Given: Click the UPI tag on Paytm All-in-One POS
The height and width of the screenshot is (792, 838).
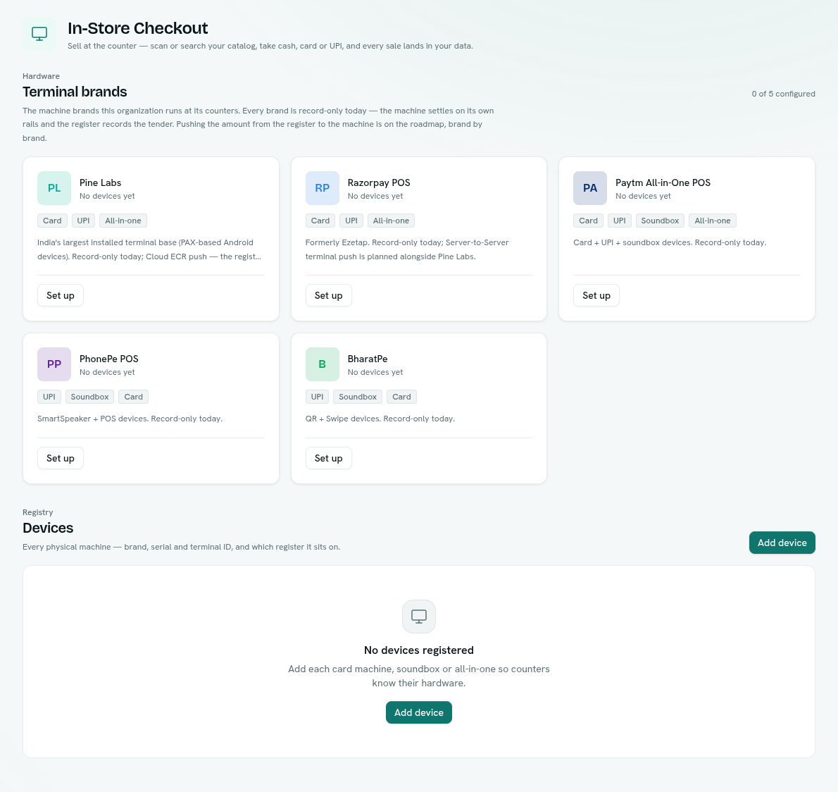Looking at the screenshot, I should (620, 221).
